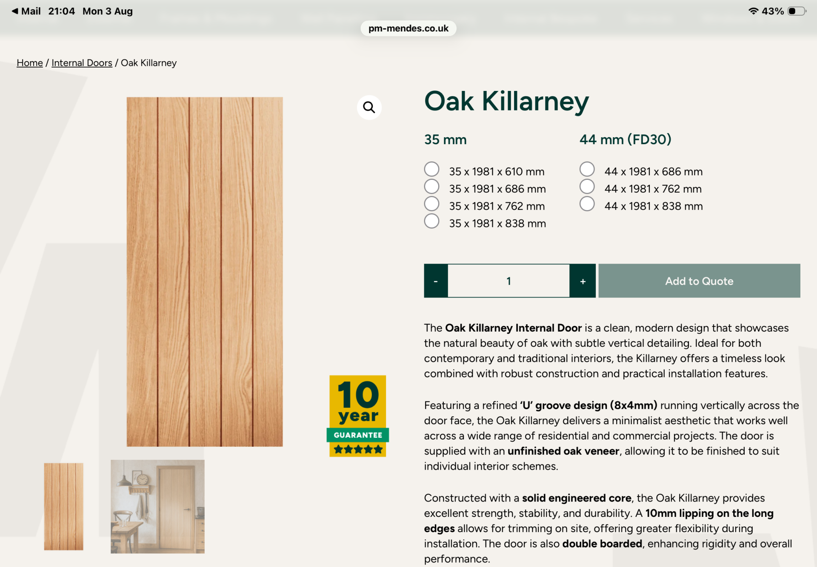Tap the pm-mendes.co.uk address pill
817x567 pixels.
coord(408,28)
